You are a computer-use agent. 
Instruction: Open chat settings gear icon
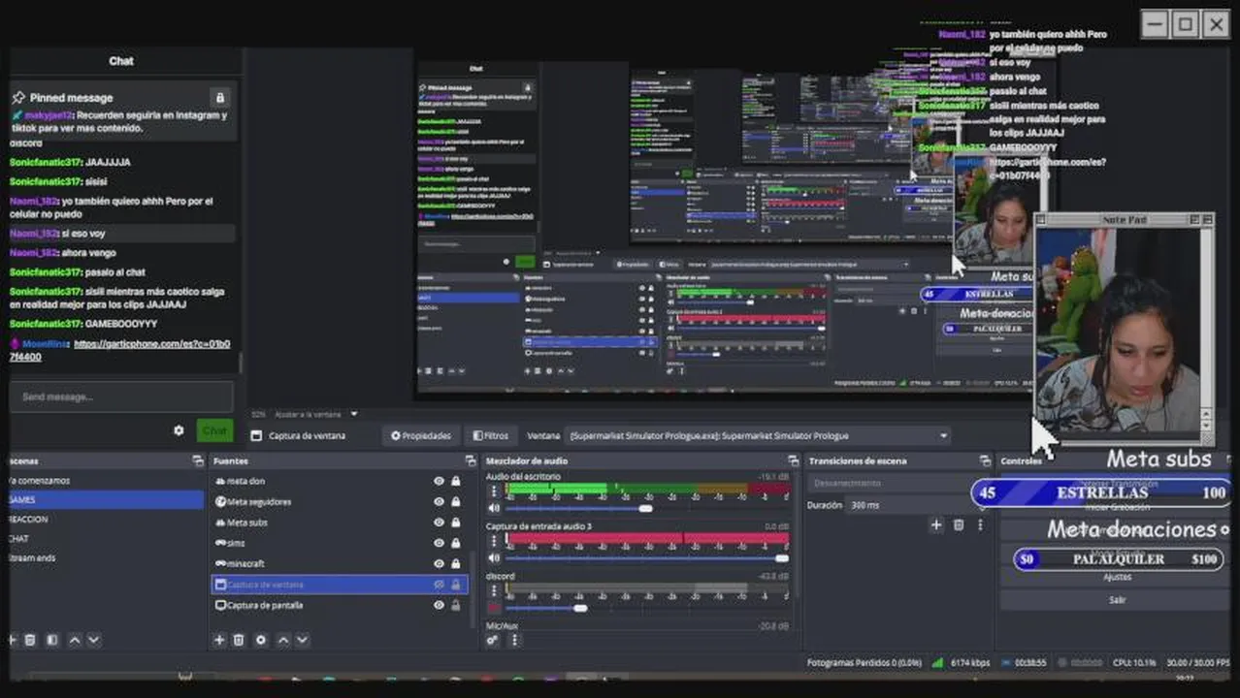click(x=179, y=430)
